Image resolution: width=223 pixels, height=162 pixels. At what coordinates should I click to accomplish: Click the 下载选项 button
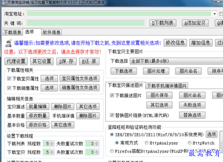pyautogui.click(x=124, y=71)
